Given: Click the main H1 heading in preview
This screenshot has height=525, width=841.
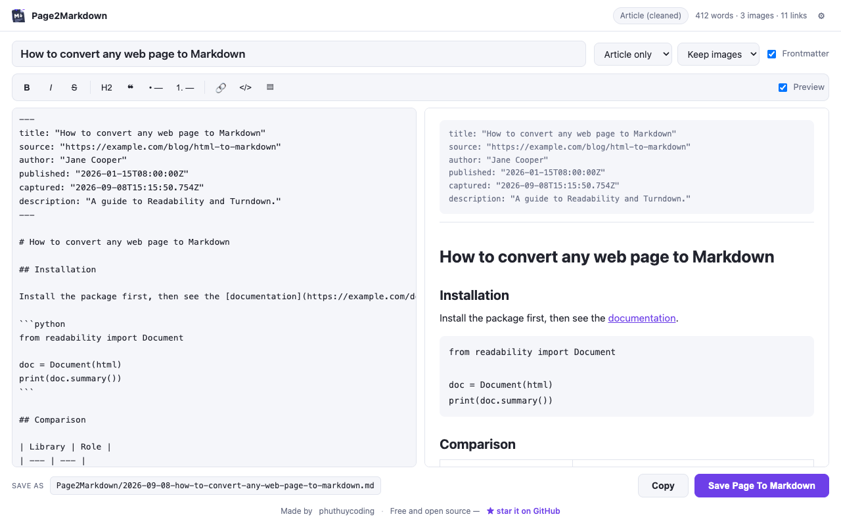Looking at the screenshot, I should pyautogui.click(x=606, y=257).
